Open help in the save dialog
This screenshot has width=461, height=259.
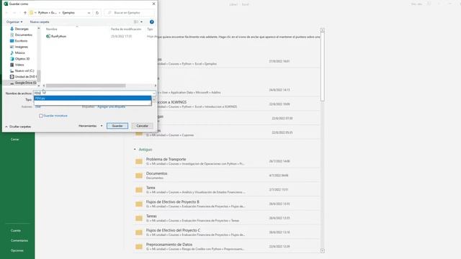click(x=152, y=22)
